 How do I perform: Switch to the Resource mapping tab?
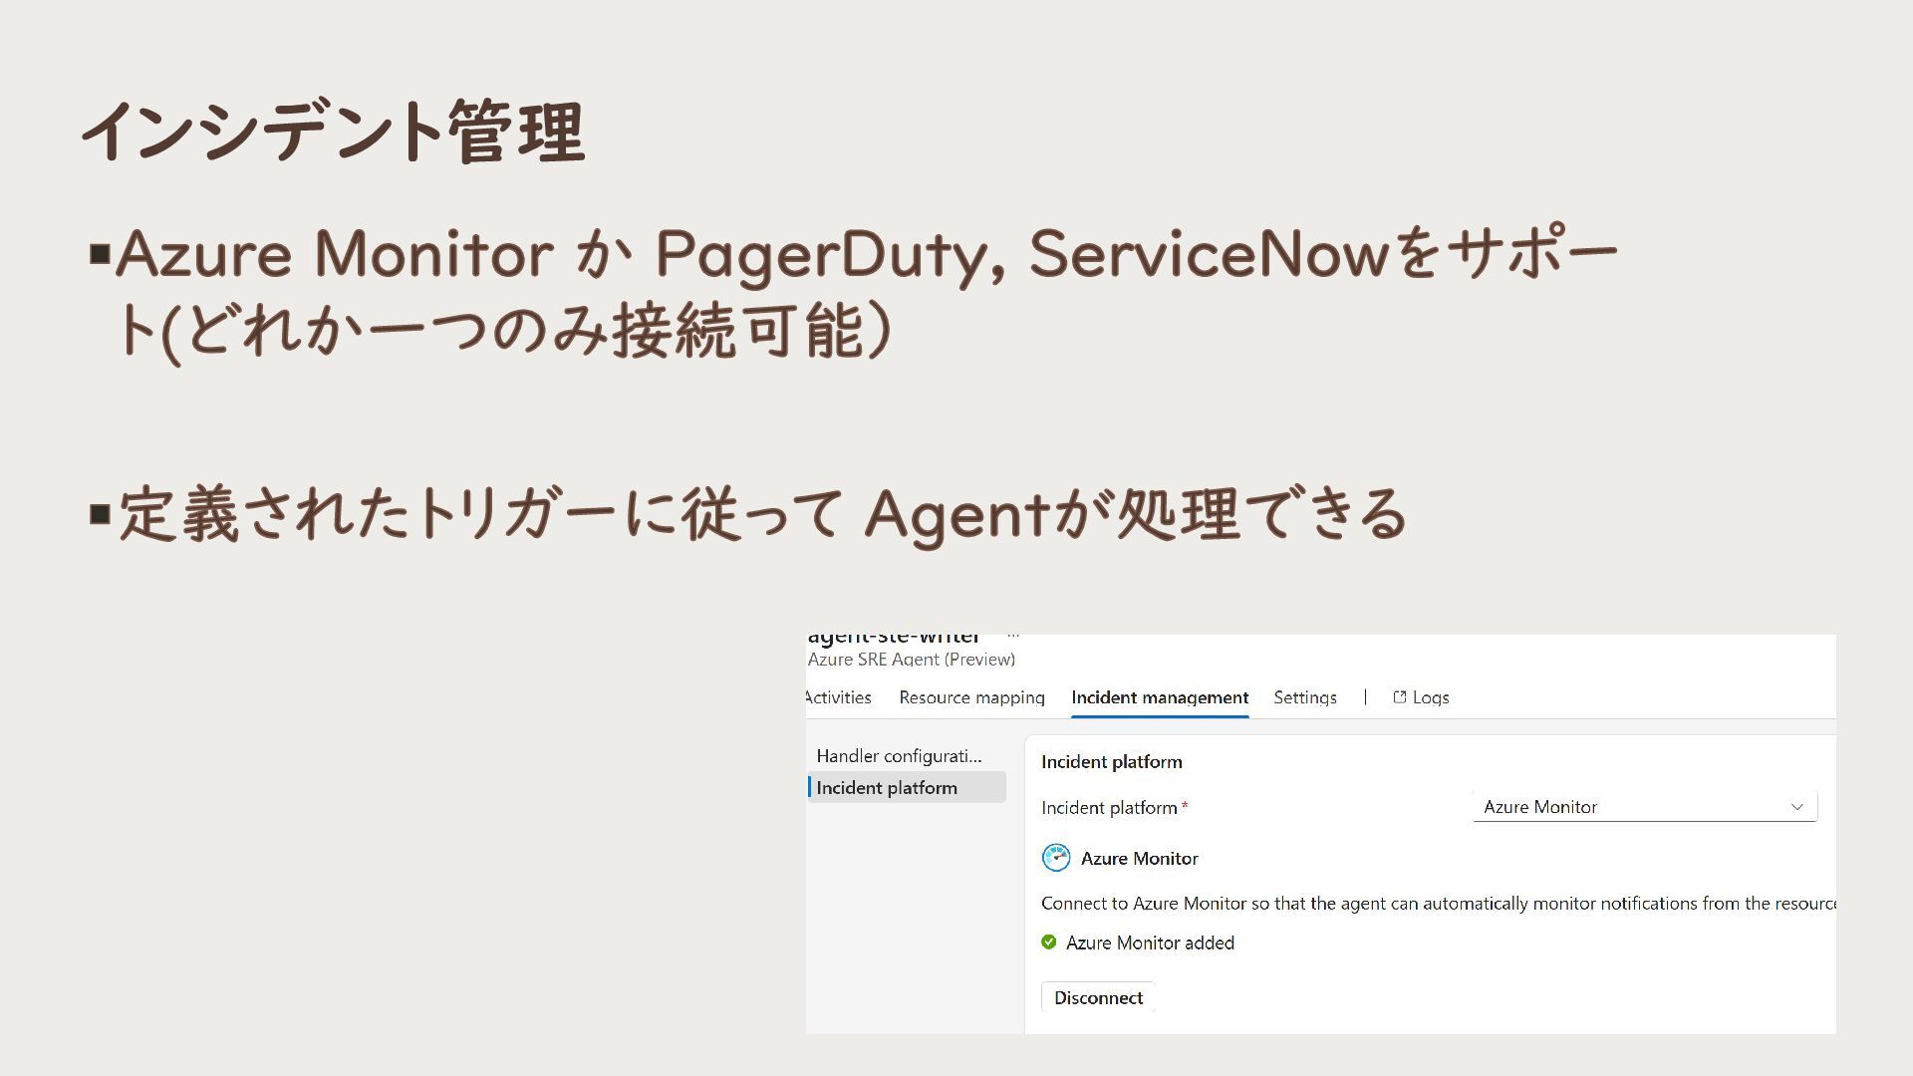(971, 697)
